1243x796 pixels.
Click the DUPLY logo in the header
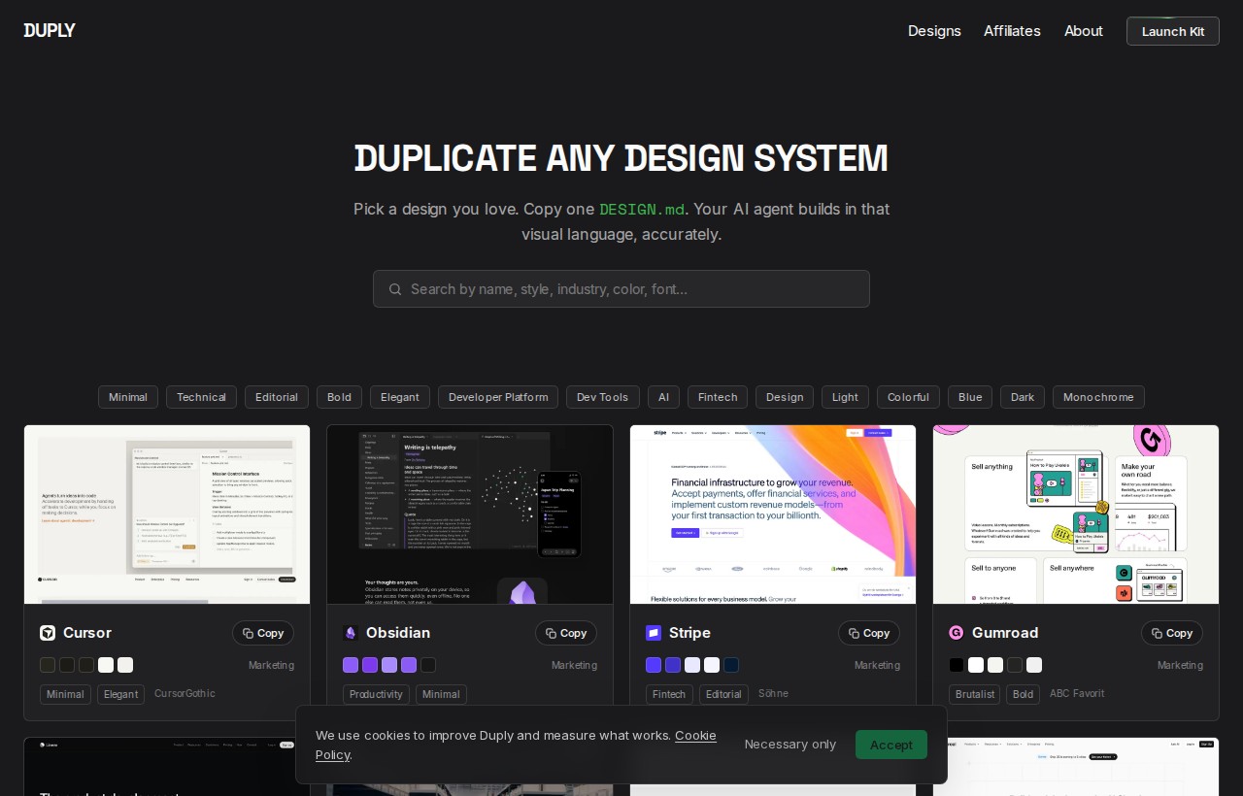pyautogui.click(x=50, y=30)
